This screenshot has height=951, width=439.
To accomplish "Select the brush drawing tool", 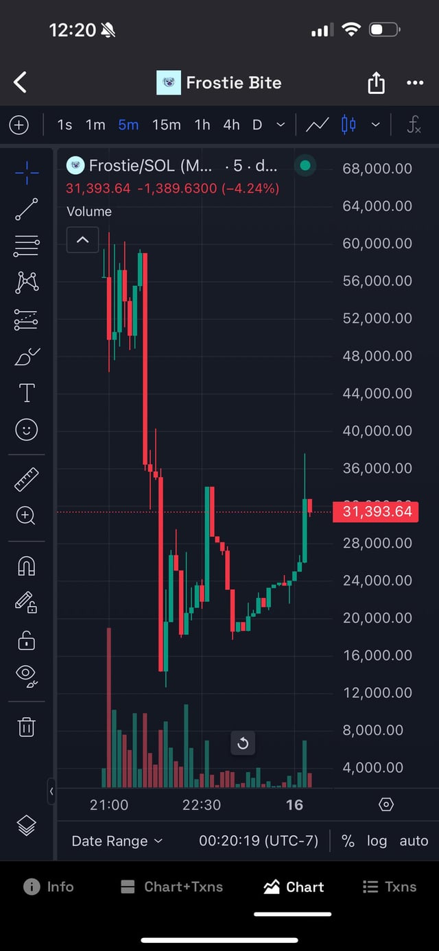I will 26,356.
